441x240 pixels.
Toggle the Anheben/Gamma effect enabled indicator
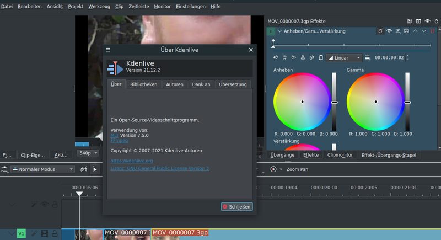(x=271, y=31)
